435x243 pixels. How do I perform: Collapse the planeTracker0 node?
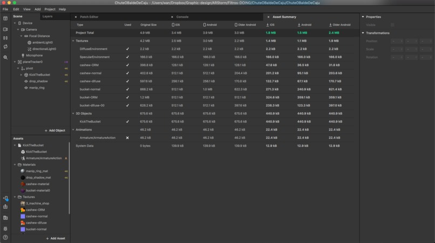15,62
